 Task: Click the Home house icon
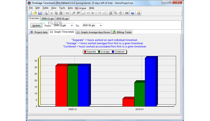pos(139,13)
